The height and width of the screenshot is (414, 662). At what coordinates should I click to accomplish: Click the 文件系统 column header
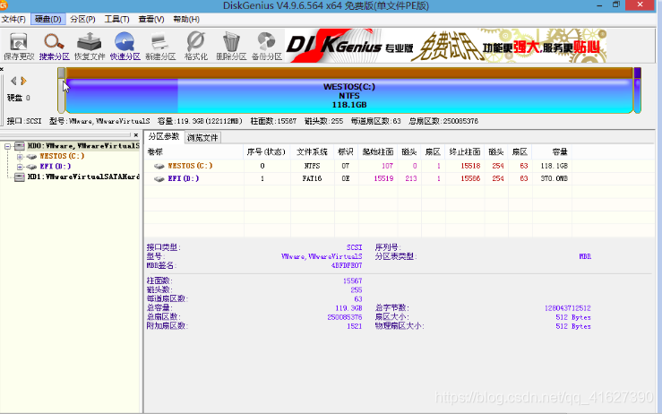313,151
